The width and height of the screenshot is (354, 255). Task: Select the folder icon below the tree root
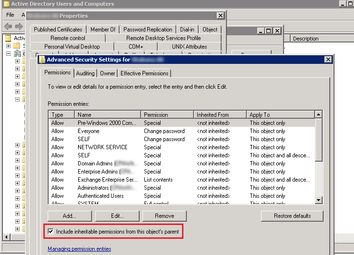tap(17, 46)
